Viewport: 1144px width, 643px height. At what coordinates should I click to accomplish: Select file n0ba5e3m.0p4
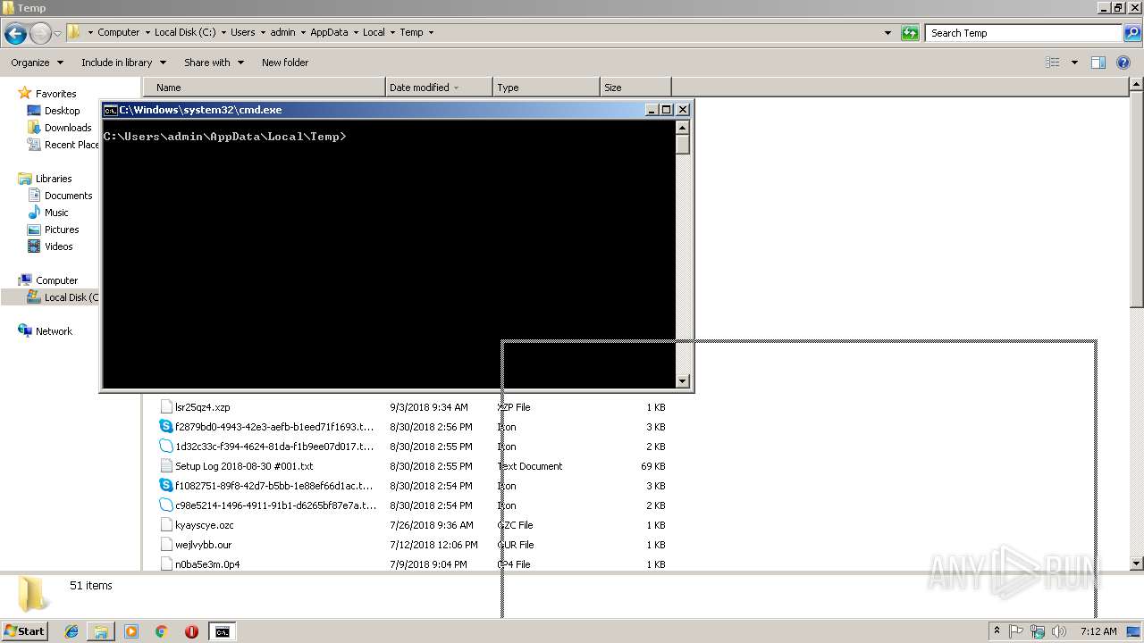tap(199, 564)
